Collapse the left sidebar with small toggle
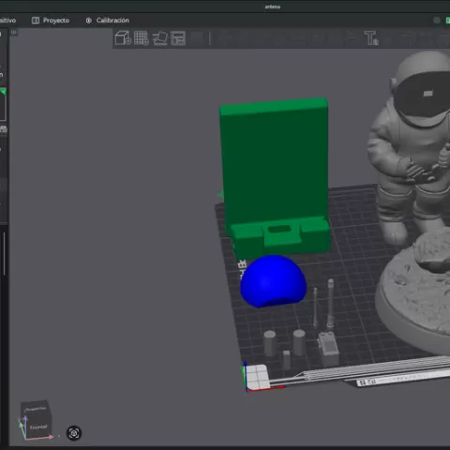The height and width of the screenshot is (450, 450). click(13, 32)
